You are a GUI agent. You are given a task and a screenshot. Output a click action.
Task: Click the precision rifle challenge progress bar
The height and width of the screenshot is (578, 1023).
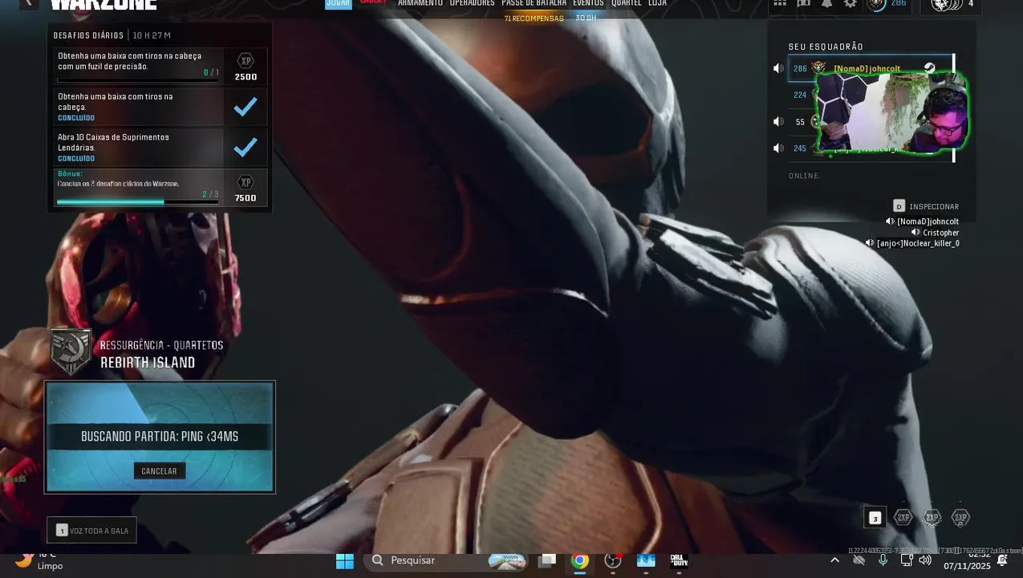138,80
